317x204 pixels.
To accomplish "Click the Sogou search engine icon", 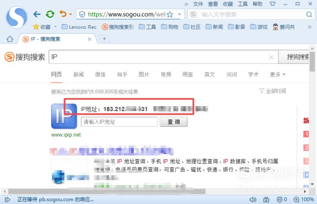I will pos(193,14).
